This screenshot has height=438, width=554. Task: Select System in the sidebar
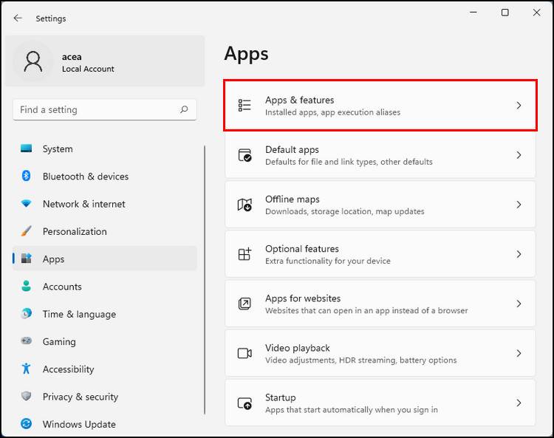(x=58, y=149)
